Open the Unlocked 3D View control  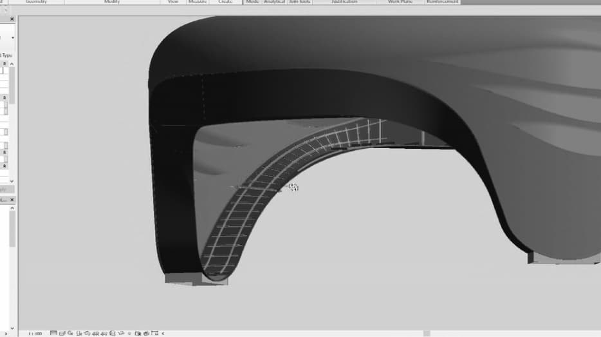tap(113, 333)
